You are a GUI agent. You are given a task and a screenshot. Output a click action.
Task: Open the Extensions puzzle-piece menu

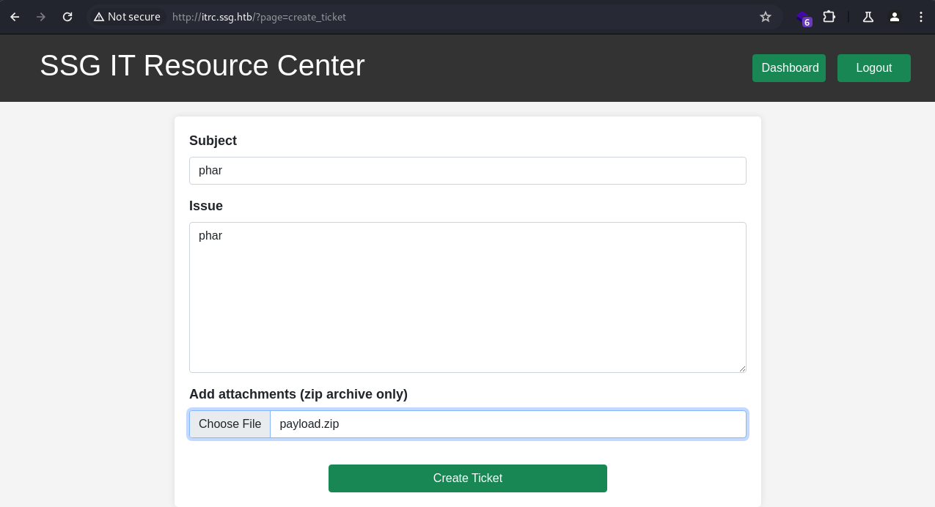[829, 17]
